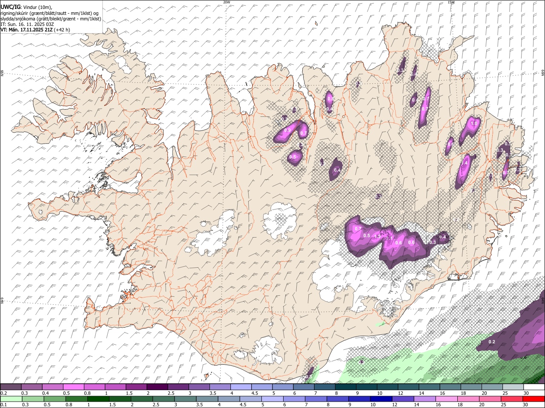Click the '0.2' value over the southeast sea
This screenshot has height=408, width=545.
(492, 342)
